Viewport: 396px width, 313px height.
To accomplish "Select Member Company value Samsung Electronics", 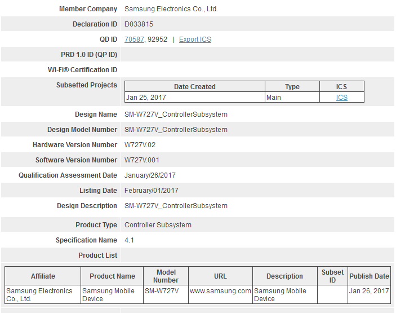I will (x=171, y=9).
